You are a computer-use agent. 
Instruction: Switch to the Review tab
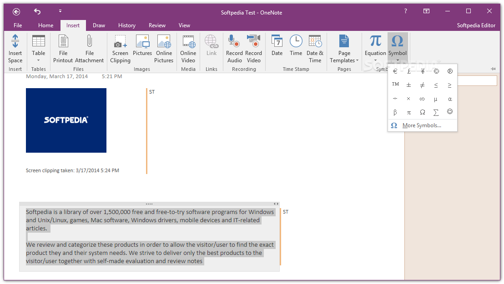pos(157,25)
